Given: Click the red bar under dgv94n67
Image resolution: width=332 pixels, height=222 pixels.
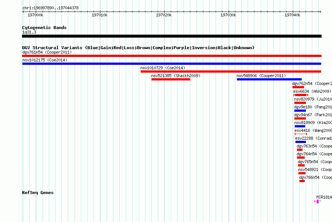Looking at the screenshot, I should pyautogui.click(x=300, y=118).
